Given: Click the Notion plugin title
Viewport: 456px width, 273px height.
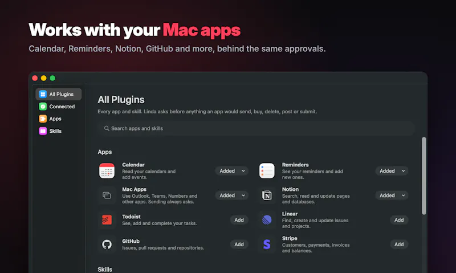Looking at the screenshot, I should coord(290,189).
